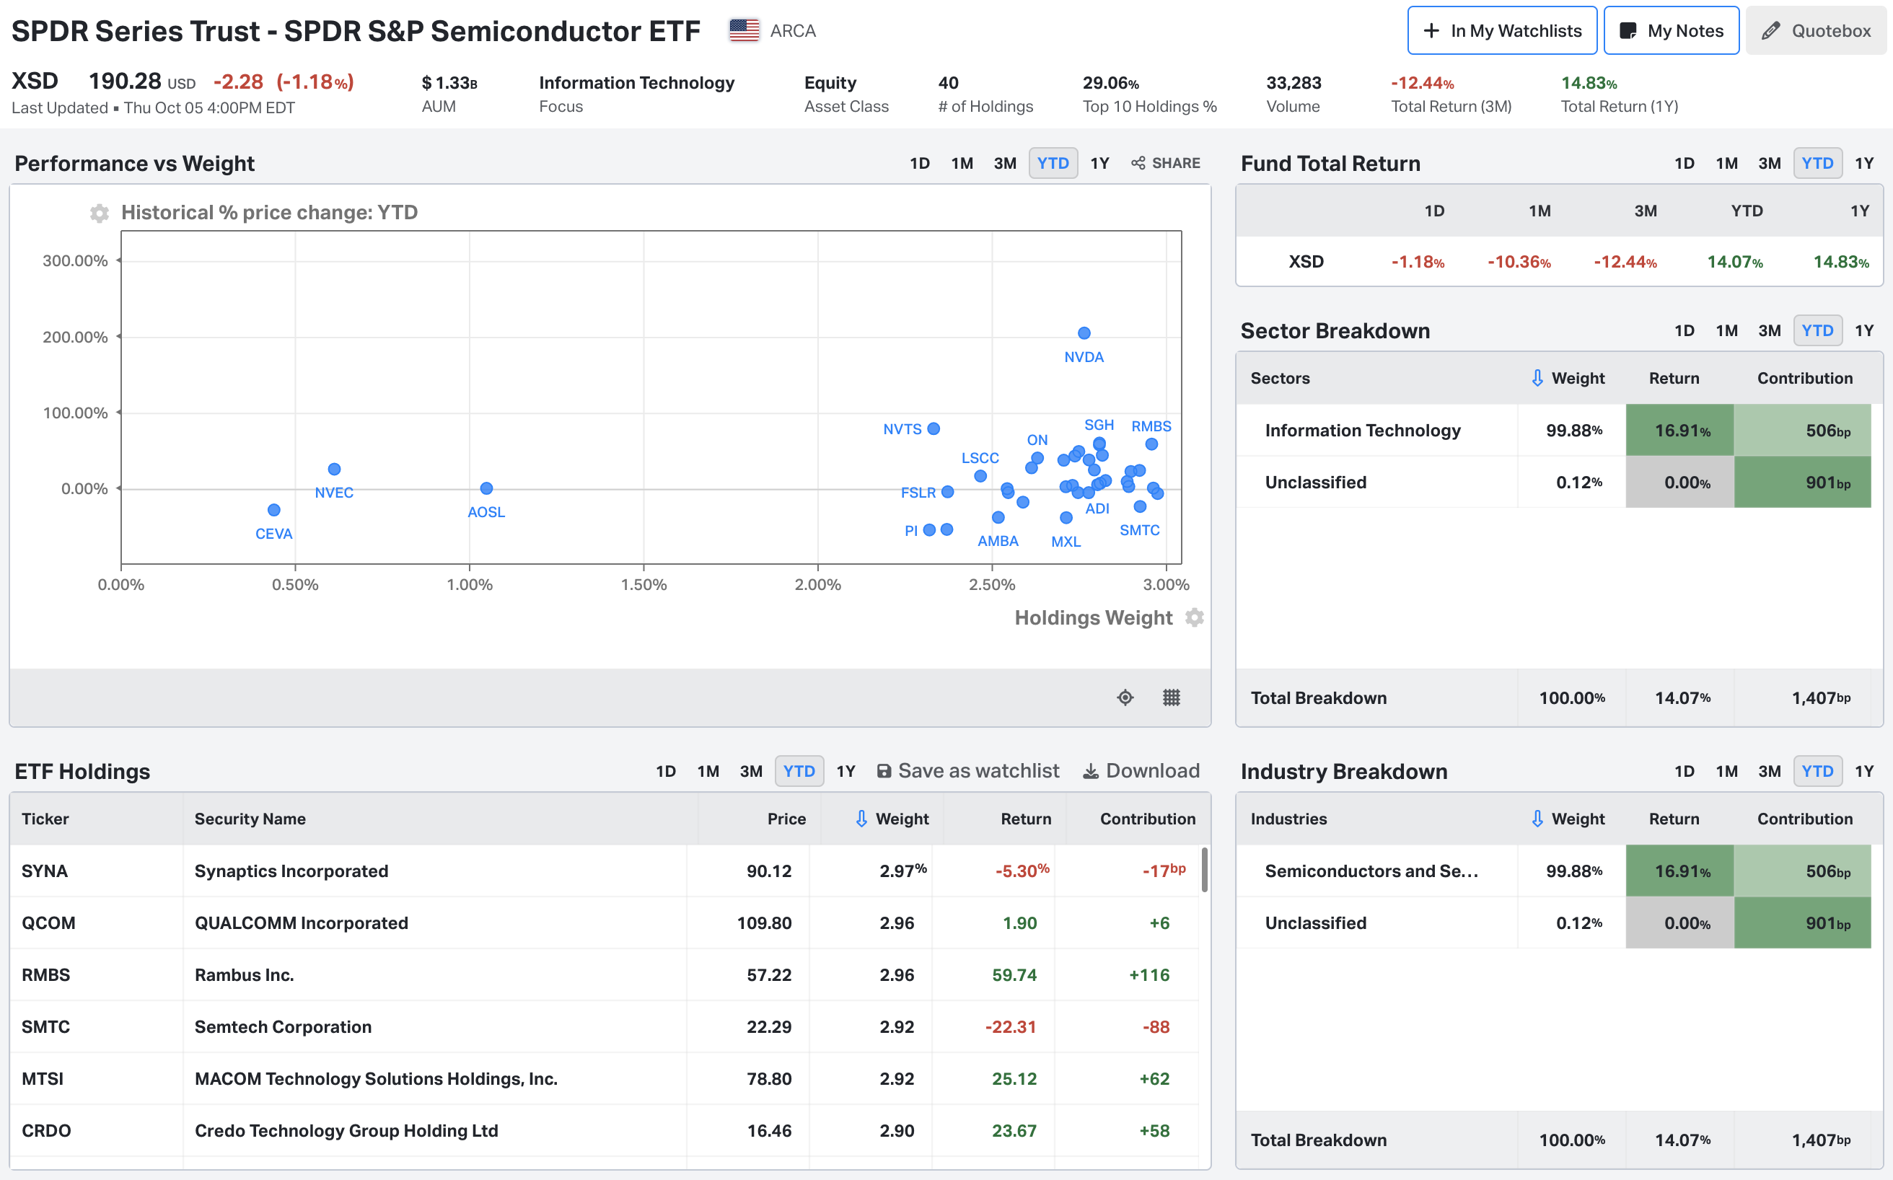Image resolution: width=1893 pixels, height=1180 pixels.
Task: Select the LSCC data point on chart
Action: click(x=980, y=476)
